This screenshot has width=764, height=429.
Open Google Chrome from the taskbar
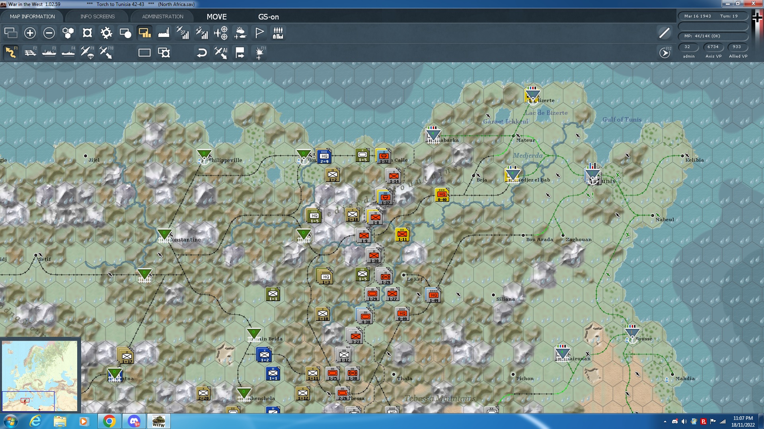(x=109, y=421)
